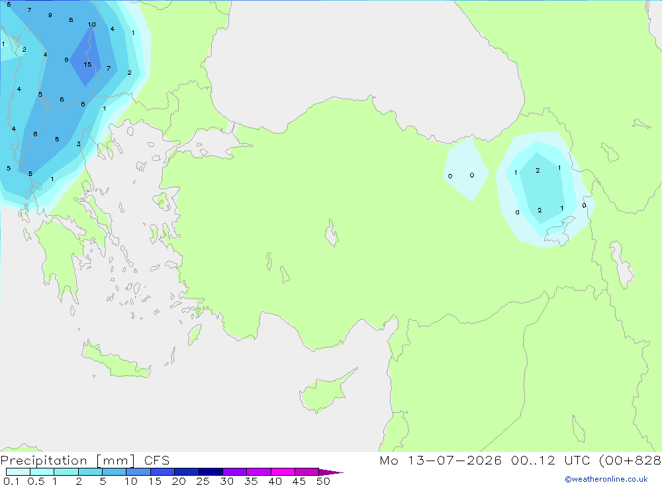662x485 pixels.
Task: Click legend label '25'
Action: click(x=203, y=481)
